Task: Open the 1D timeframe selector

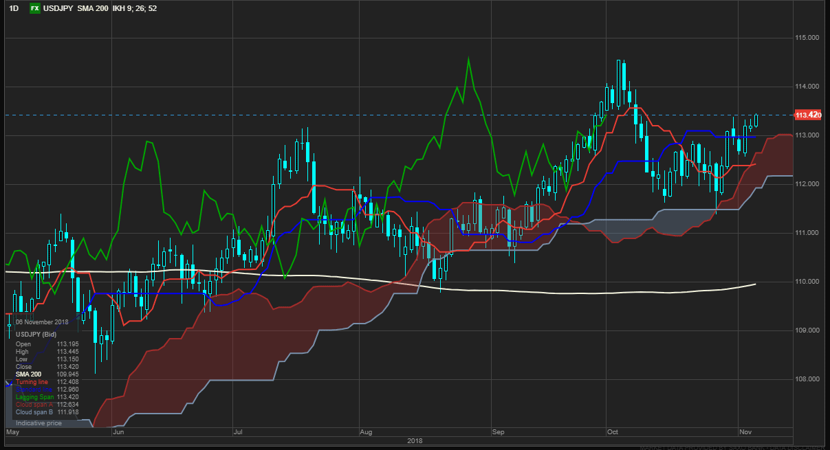Action: tap(14, 8)
